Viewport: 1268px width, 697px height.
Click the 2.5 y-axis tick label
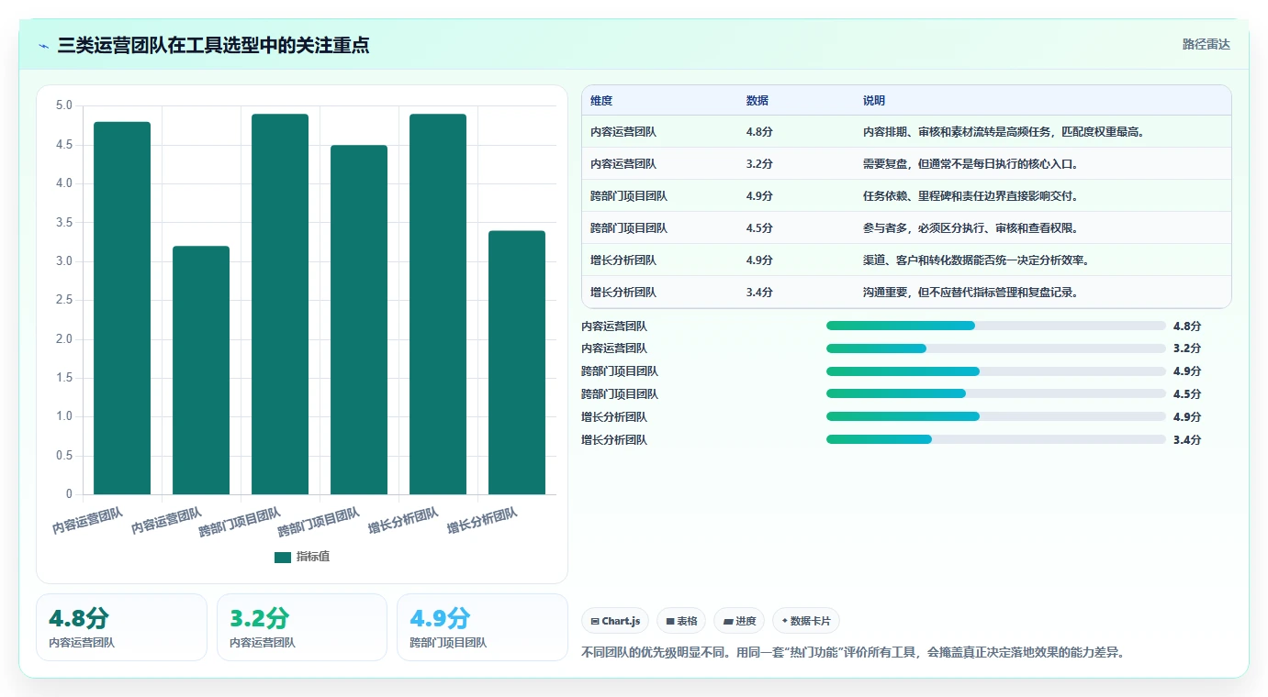[63, 300]
